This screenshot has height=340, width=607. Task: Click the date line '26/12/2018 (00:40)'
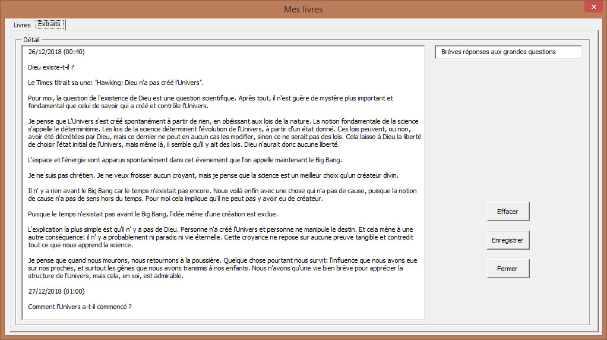tap(56, 52)
